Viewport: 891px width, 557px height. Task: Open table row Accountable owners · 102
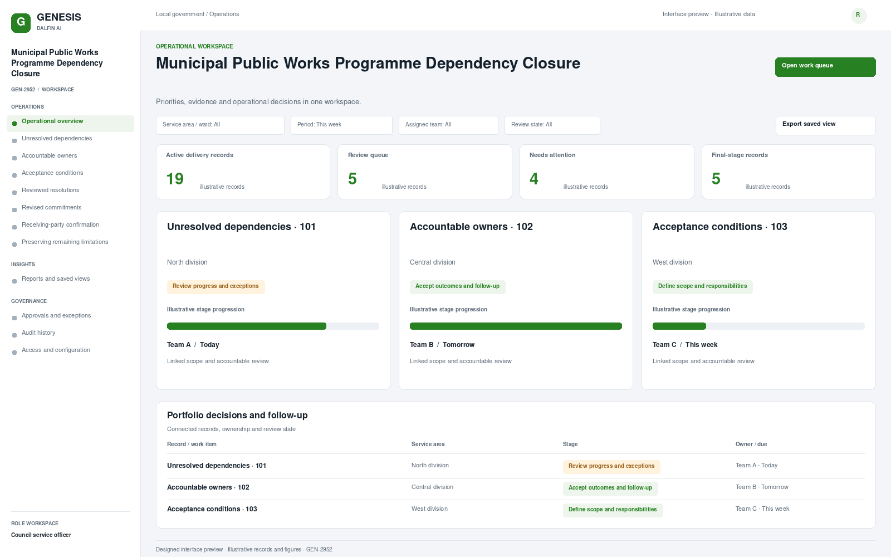tap(516, 488)
